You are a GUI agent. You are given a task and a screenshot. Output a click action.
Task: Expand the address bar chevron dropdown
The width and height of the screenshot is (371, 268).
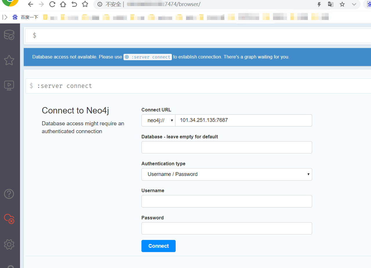(x=354, y=4)
